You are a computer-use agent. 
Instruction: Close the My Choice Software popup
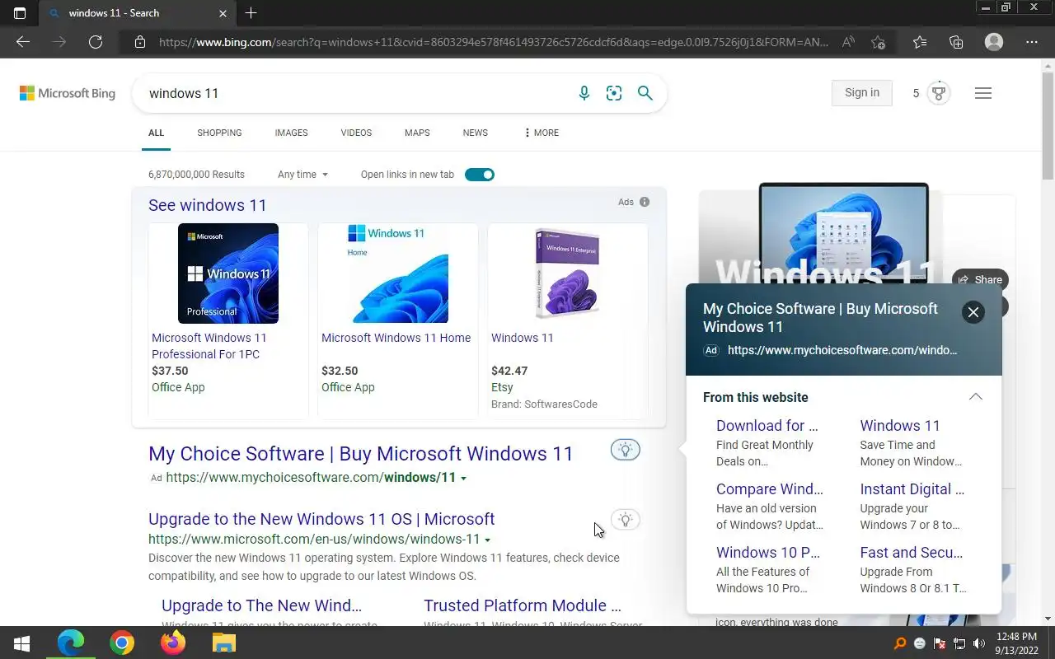(973, 312)
